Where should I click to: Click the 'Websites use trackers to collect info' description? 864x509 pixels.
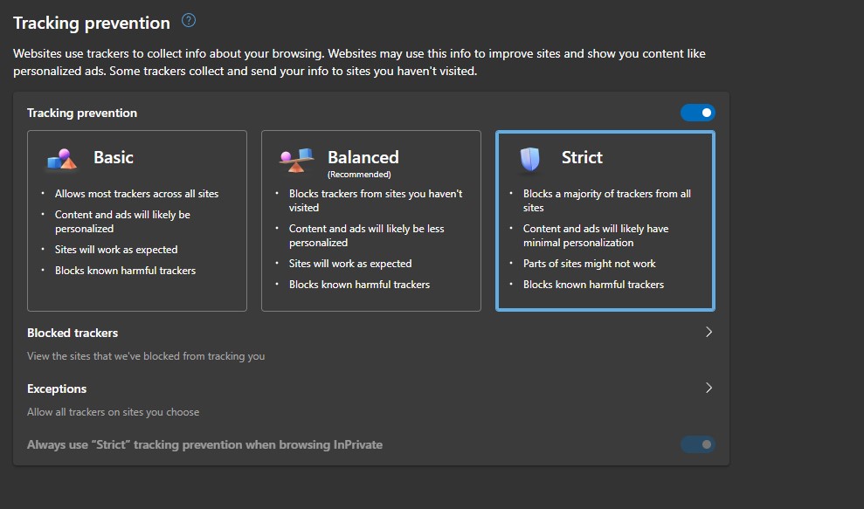click(x=359, y=62)
